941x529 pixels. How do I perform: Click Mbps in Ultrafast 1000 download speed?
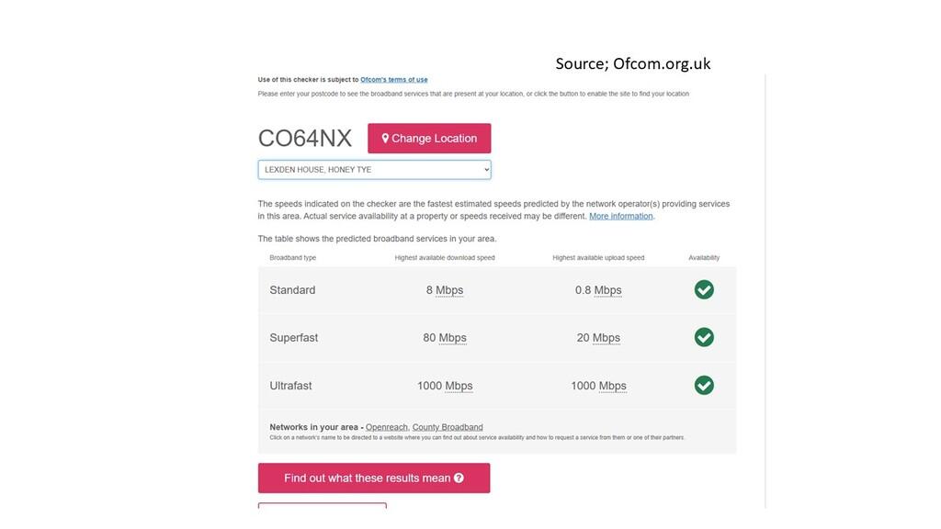pyautogui.click(x=459, y=386)
